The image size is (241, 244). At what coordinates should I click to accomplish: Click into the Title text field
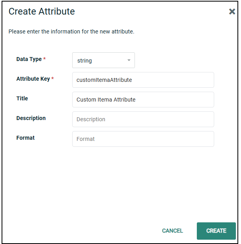[143, 100]
